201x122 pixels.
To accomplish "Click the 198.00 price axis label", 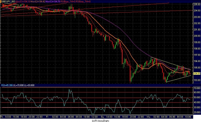I will [197, 49].
